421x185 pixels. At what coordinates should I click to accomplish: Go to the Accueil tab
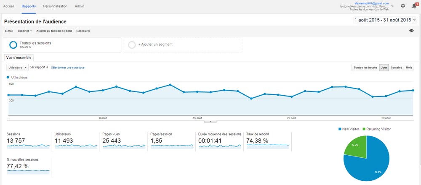point(8,6)
